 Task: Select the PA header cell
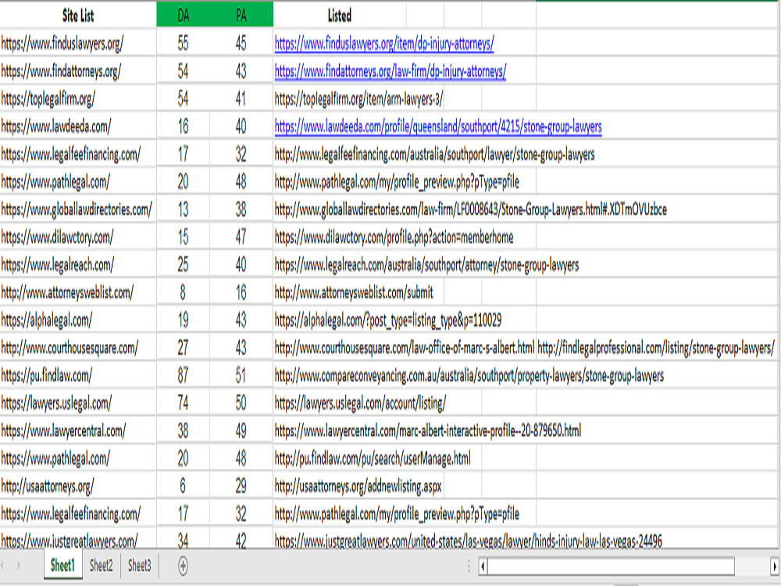click(x=241, y=16)
